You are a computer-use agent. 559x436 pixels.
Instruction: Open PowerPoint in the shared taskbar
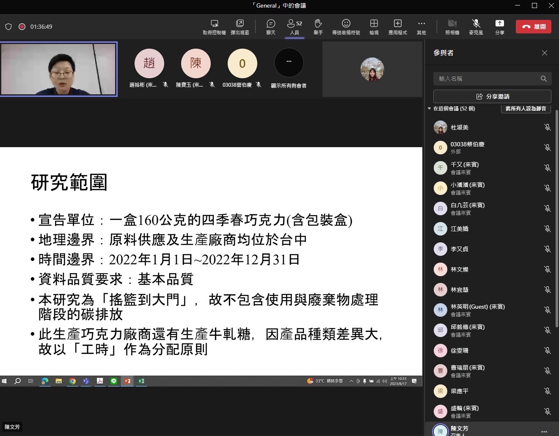(127, 381)
